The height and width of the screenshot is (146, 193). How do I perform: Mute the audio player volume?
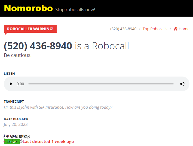click(182, 84)
